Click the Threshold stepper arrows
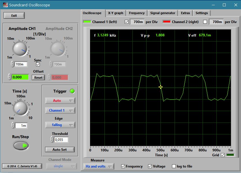Viewport: 241px width, 173px height. point(52,139)
